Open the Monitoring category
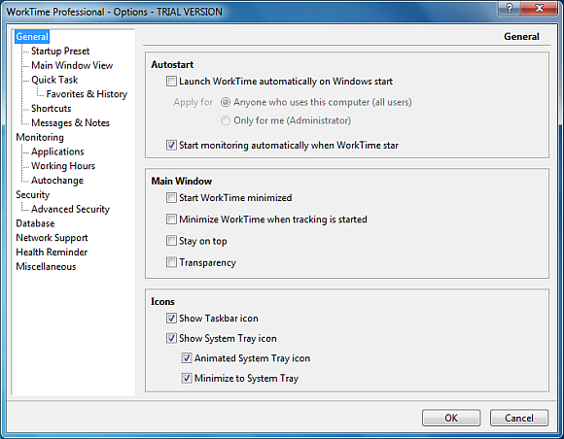This screenshot has width=564, height=439. [40, 137]
